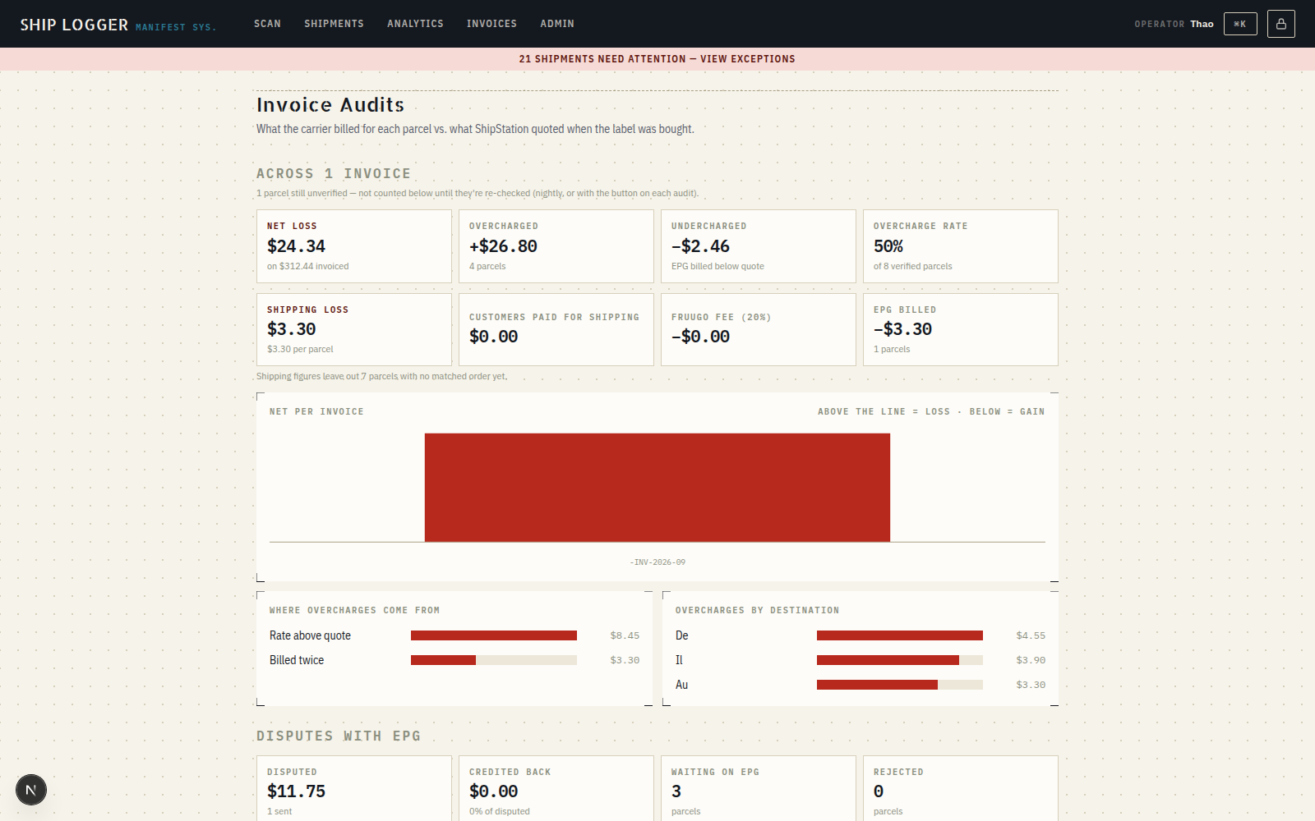
Task: Click the 'Across 1 Invoice' section heading
Action: (x=333, y=174)
